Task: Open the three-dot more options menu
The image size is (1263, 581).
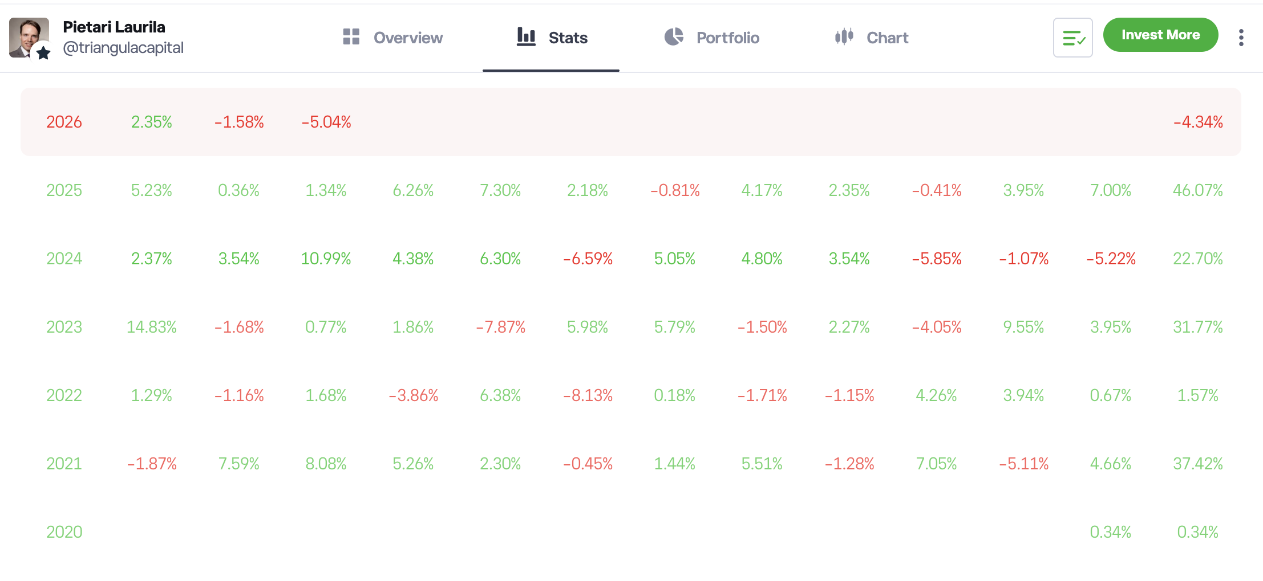Action: point(1241,38)
